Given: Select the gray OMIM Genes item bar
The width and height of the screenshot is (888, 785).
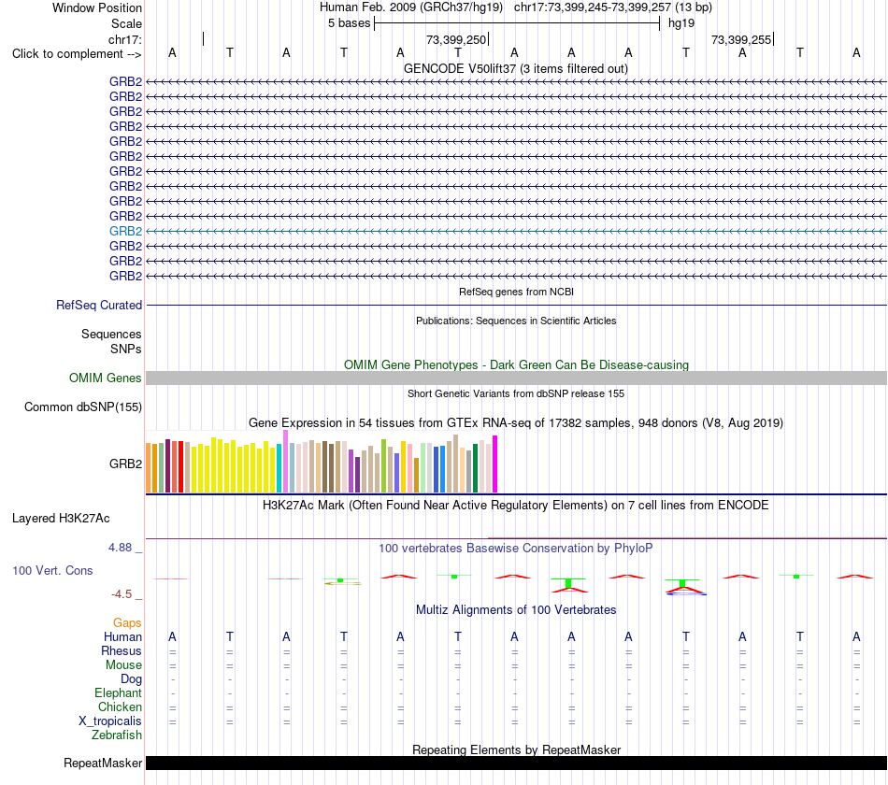Looking at the screenshot, I should (516, 378).
